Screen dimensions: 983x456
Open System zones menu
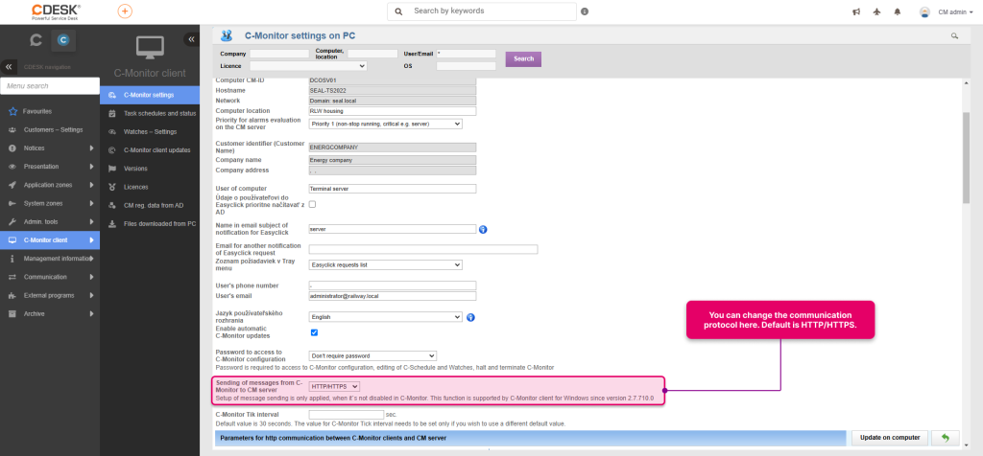click(x=50, y=203)
